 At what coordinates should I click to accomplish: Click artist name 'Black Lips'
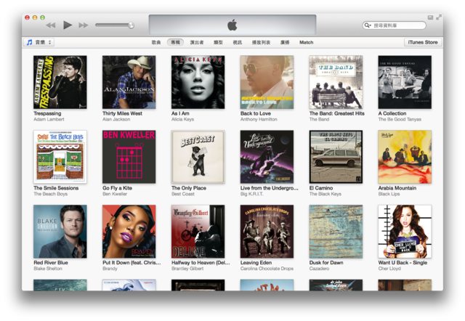389,194
